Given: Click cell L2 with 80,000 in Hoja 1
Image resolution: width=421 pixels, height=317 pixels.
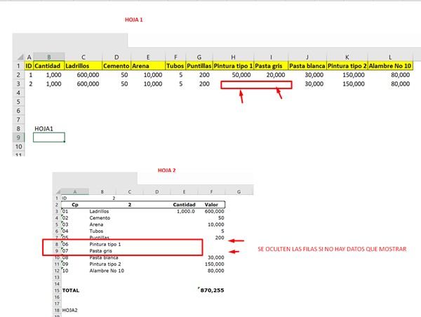Looking at the screenshot, I should point(390,75).
